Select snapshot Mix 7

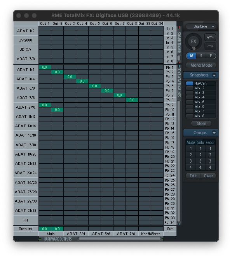pos(201,111)
